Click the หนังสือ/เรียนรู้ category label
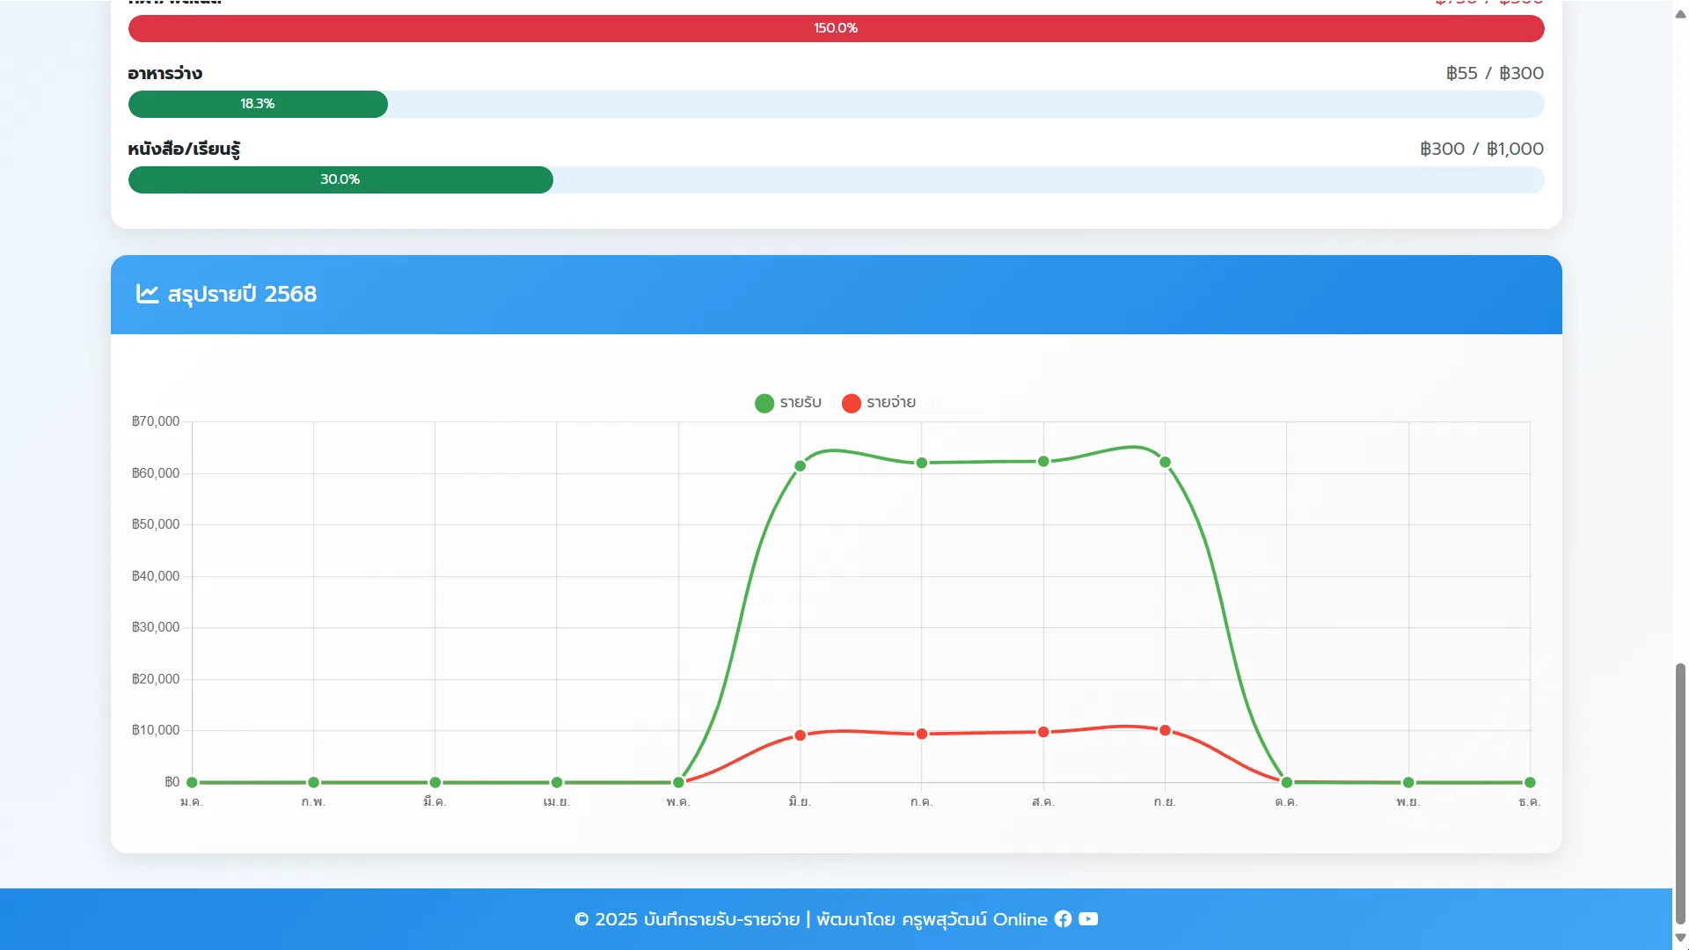Image resolution: width=1689 pixels, height=950 pixels. pyautogui.click(x=184, y=149)
